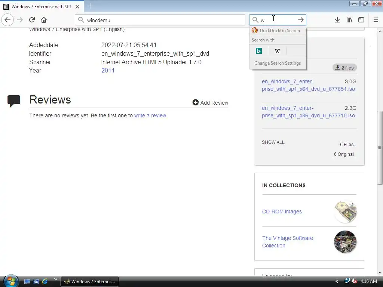Screen dimensions: 383x287
Task: Reload the current page
Action: (x=32, y=20)
